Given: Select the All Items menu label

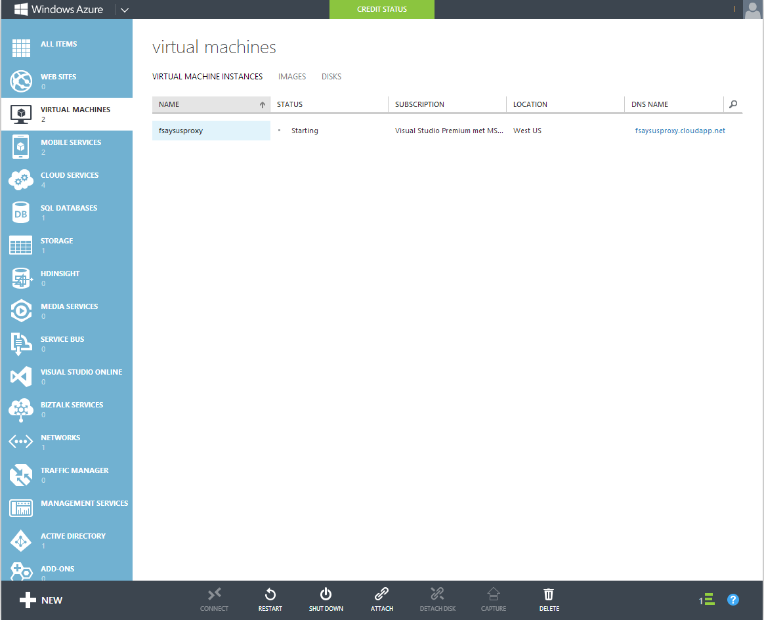Looking at the screenshot, I should click(59, 44).
